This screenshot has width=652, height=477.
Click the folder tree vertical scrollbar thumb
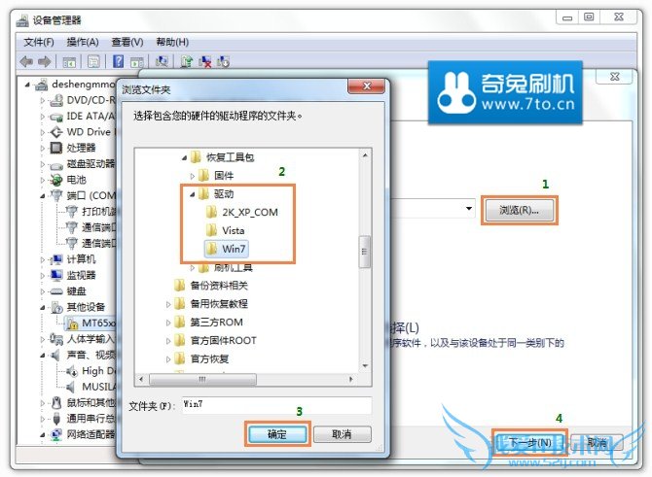[365, 252]
